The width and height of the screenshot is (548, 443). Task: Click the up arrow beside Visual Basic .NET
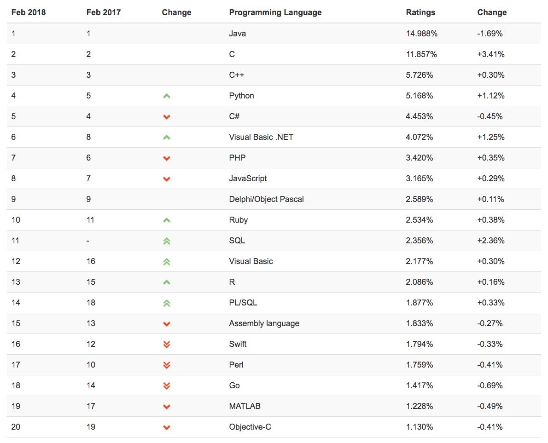click(x=167, y=138)
